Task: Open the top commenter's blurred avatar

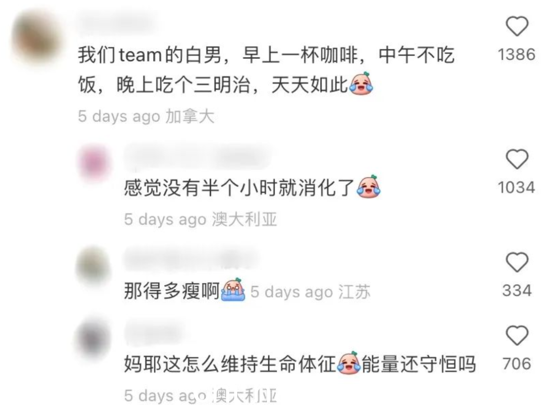Action: click(x=36, y=36)
